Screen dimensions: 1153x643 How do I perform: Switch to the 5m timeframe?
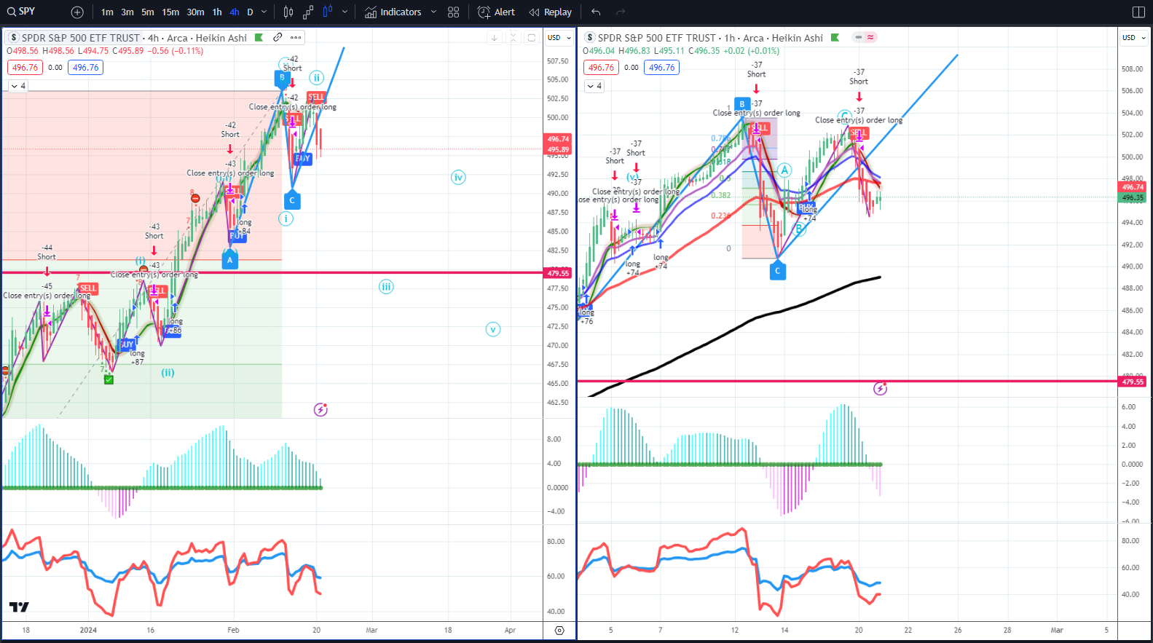coord(148,12)
